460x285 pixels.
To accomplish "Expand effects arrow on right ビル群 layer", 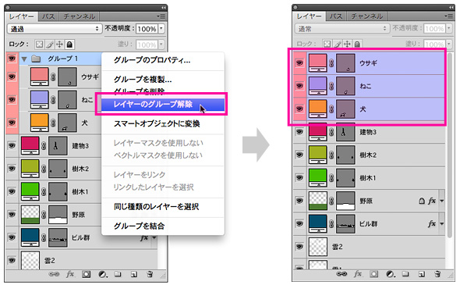I will click(441, 224).
